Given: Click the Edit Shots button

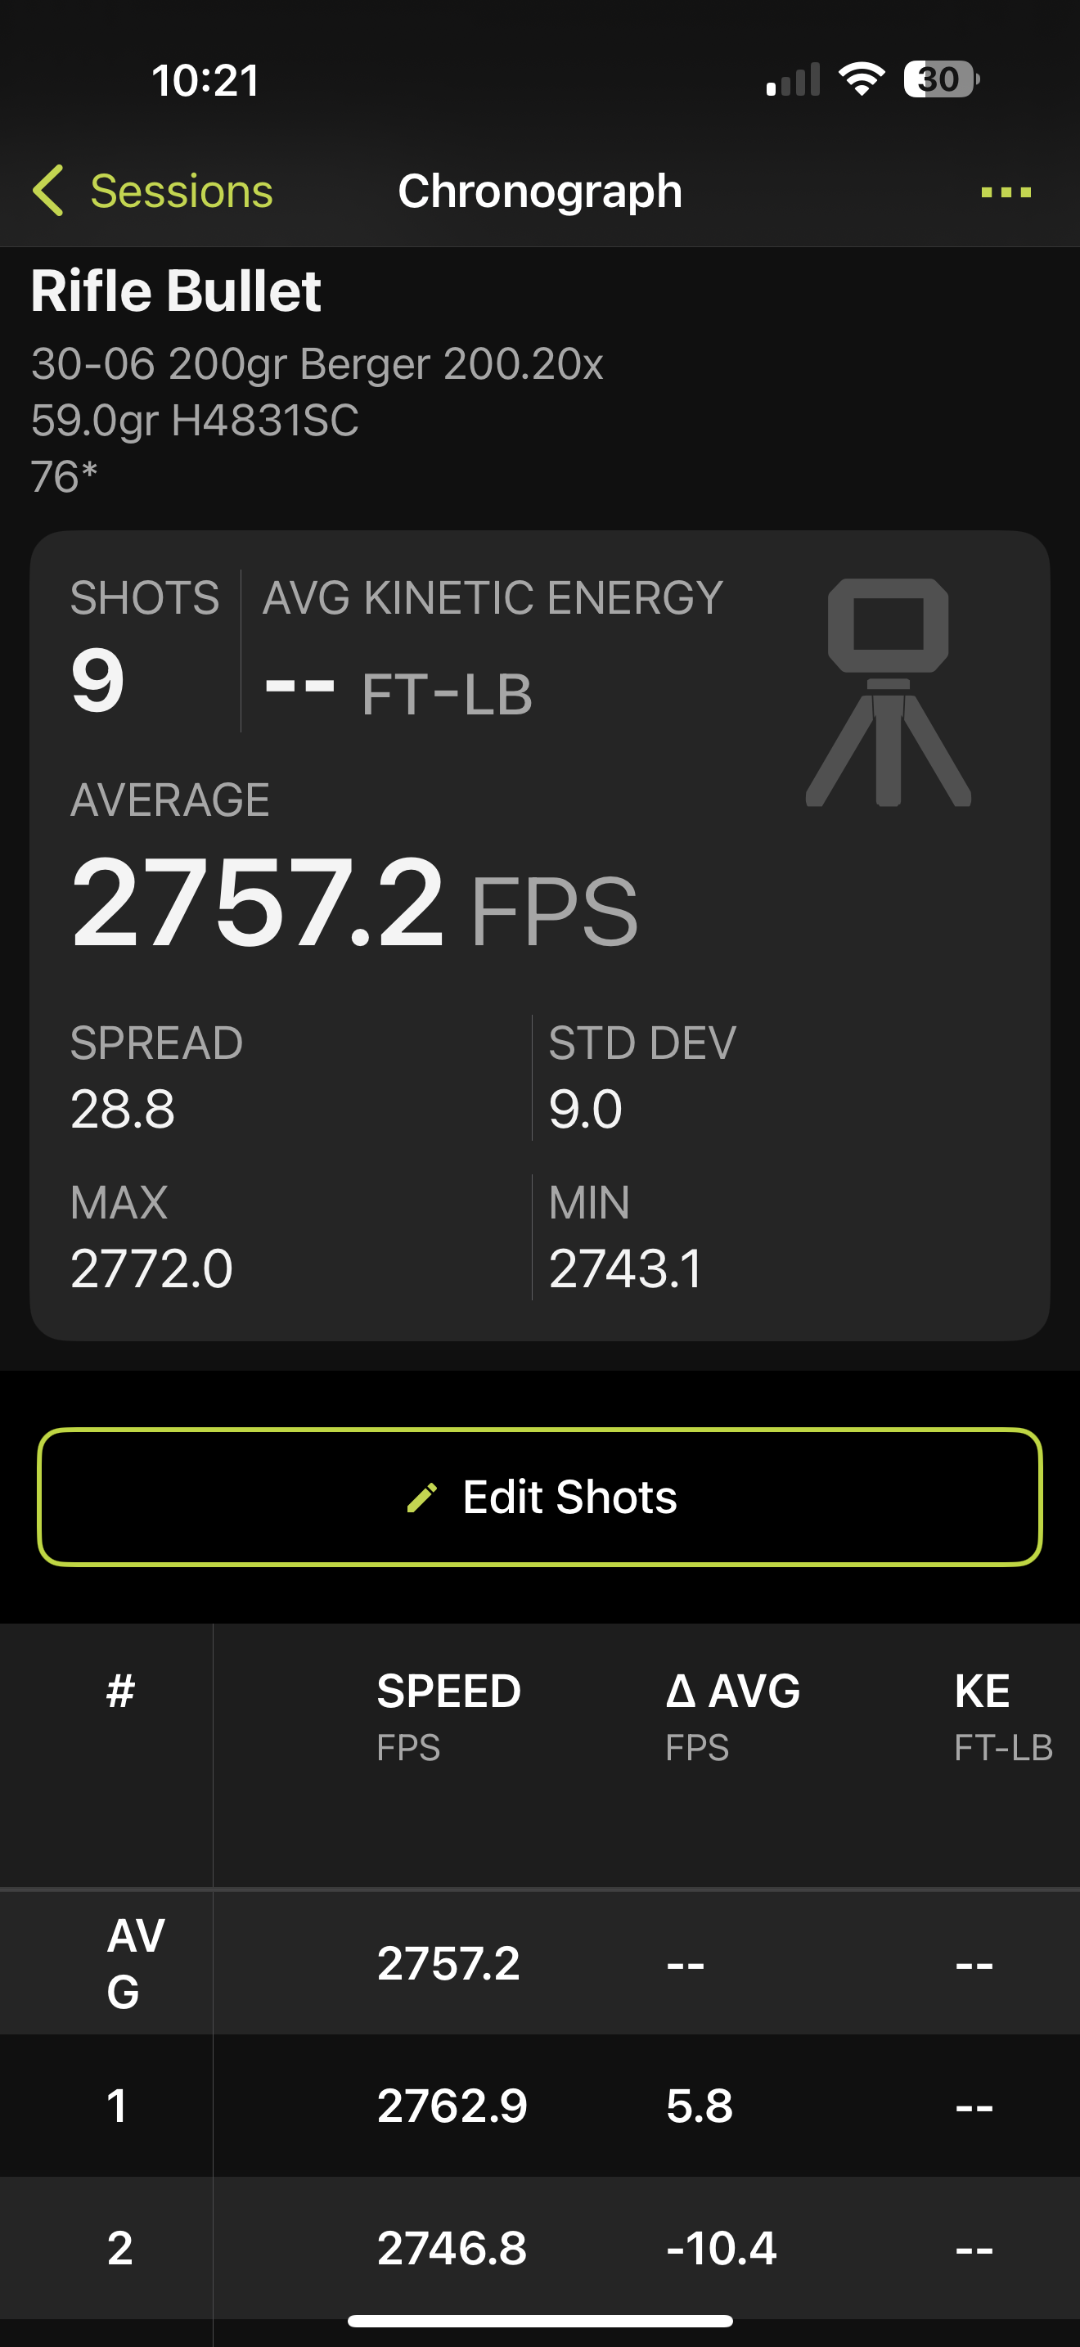Looking at the screenshot, I should point(540,1497).
